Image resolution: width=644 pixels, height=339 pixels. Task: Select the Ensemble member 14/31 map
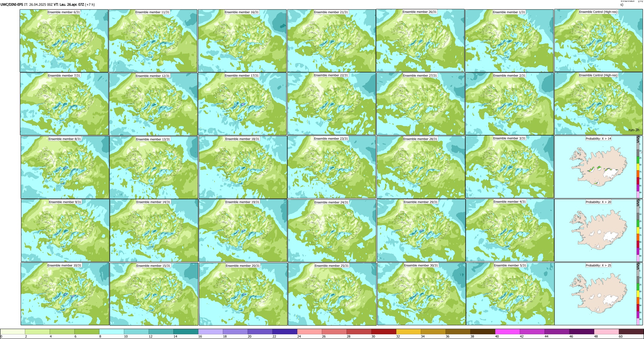pos(154,231)
